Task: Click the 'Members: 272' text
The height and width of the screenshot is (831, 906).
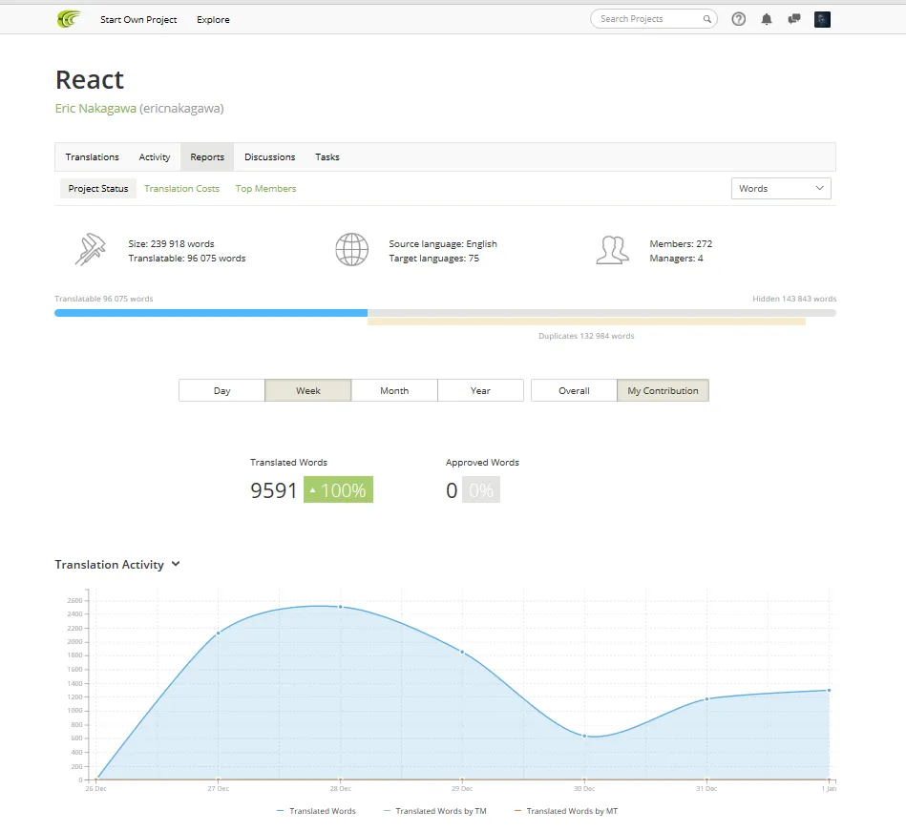Action: click(x=681, y=243)
